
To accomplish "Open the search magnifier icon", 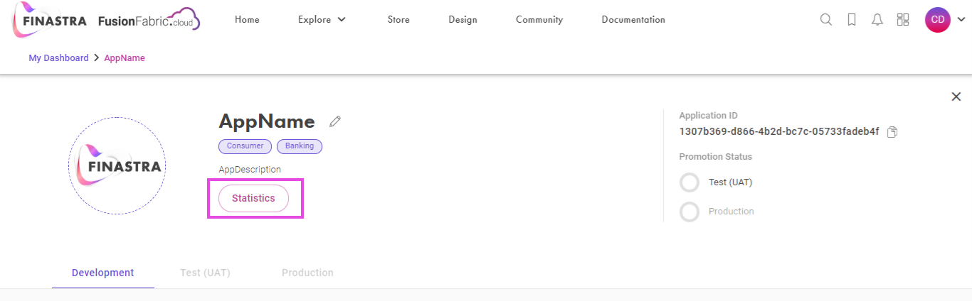I will [826, 20].
